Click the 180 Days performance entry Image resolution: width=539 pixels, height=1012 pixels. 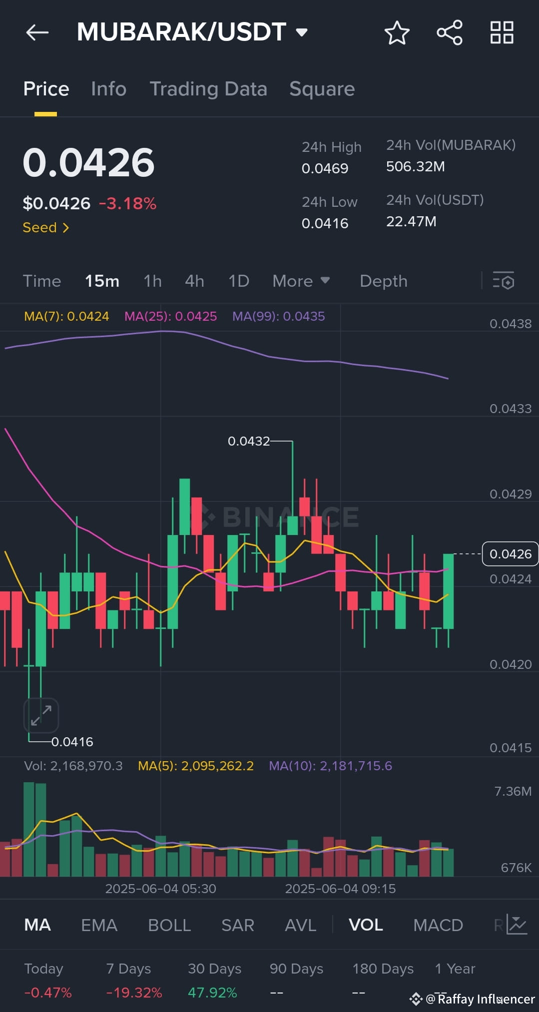[383, 980]
